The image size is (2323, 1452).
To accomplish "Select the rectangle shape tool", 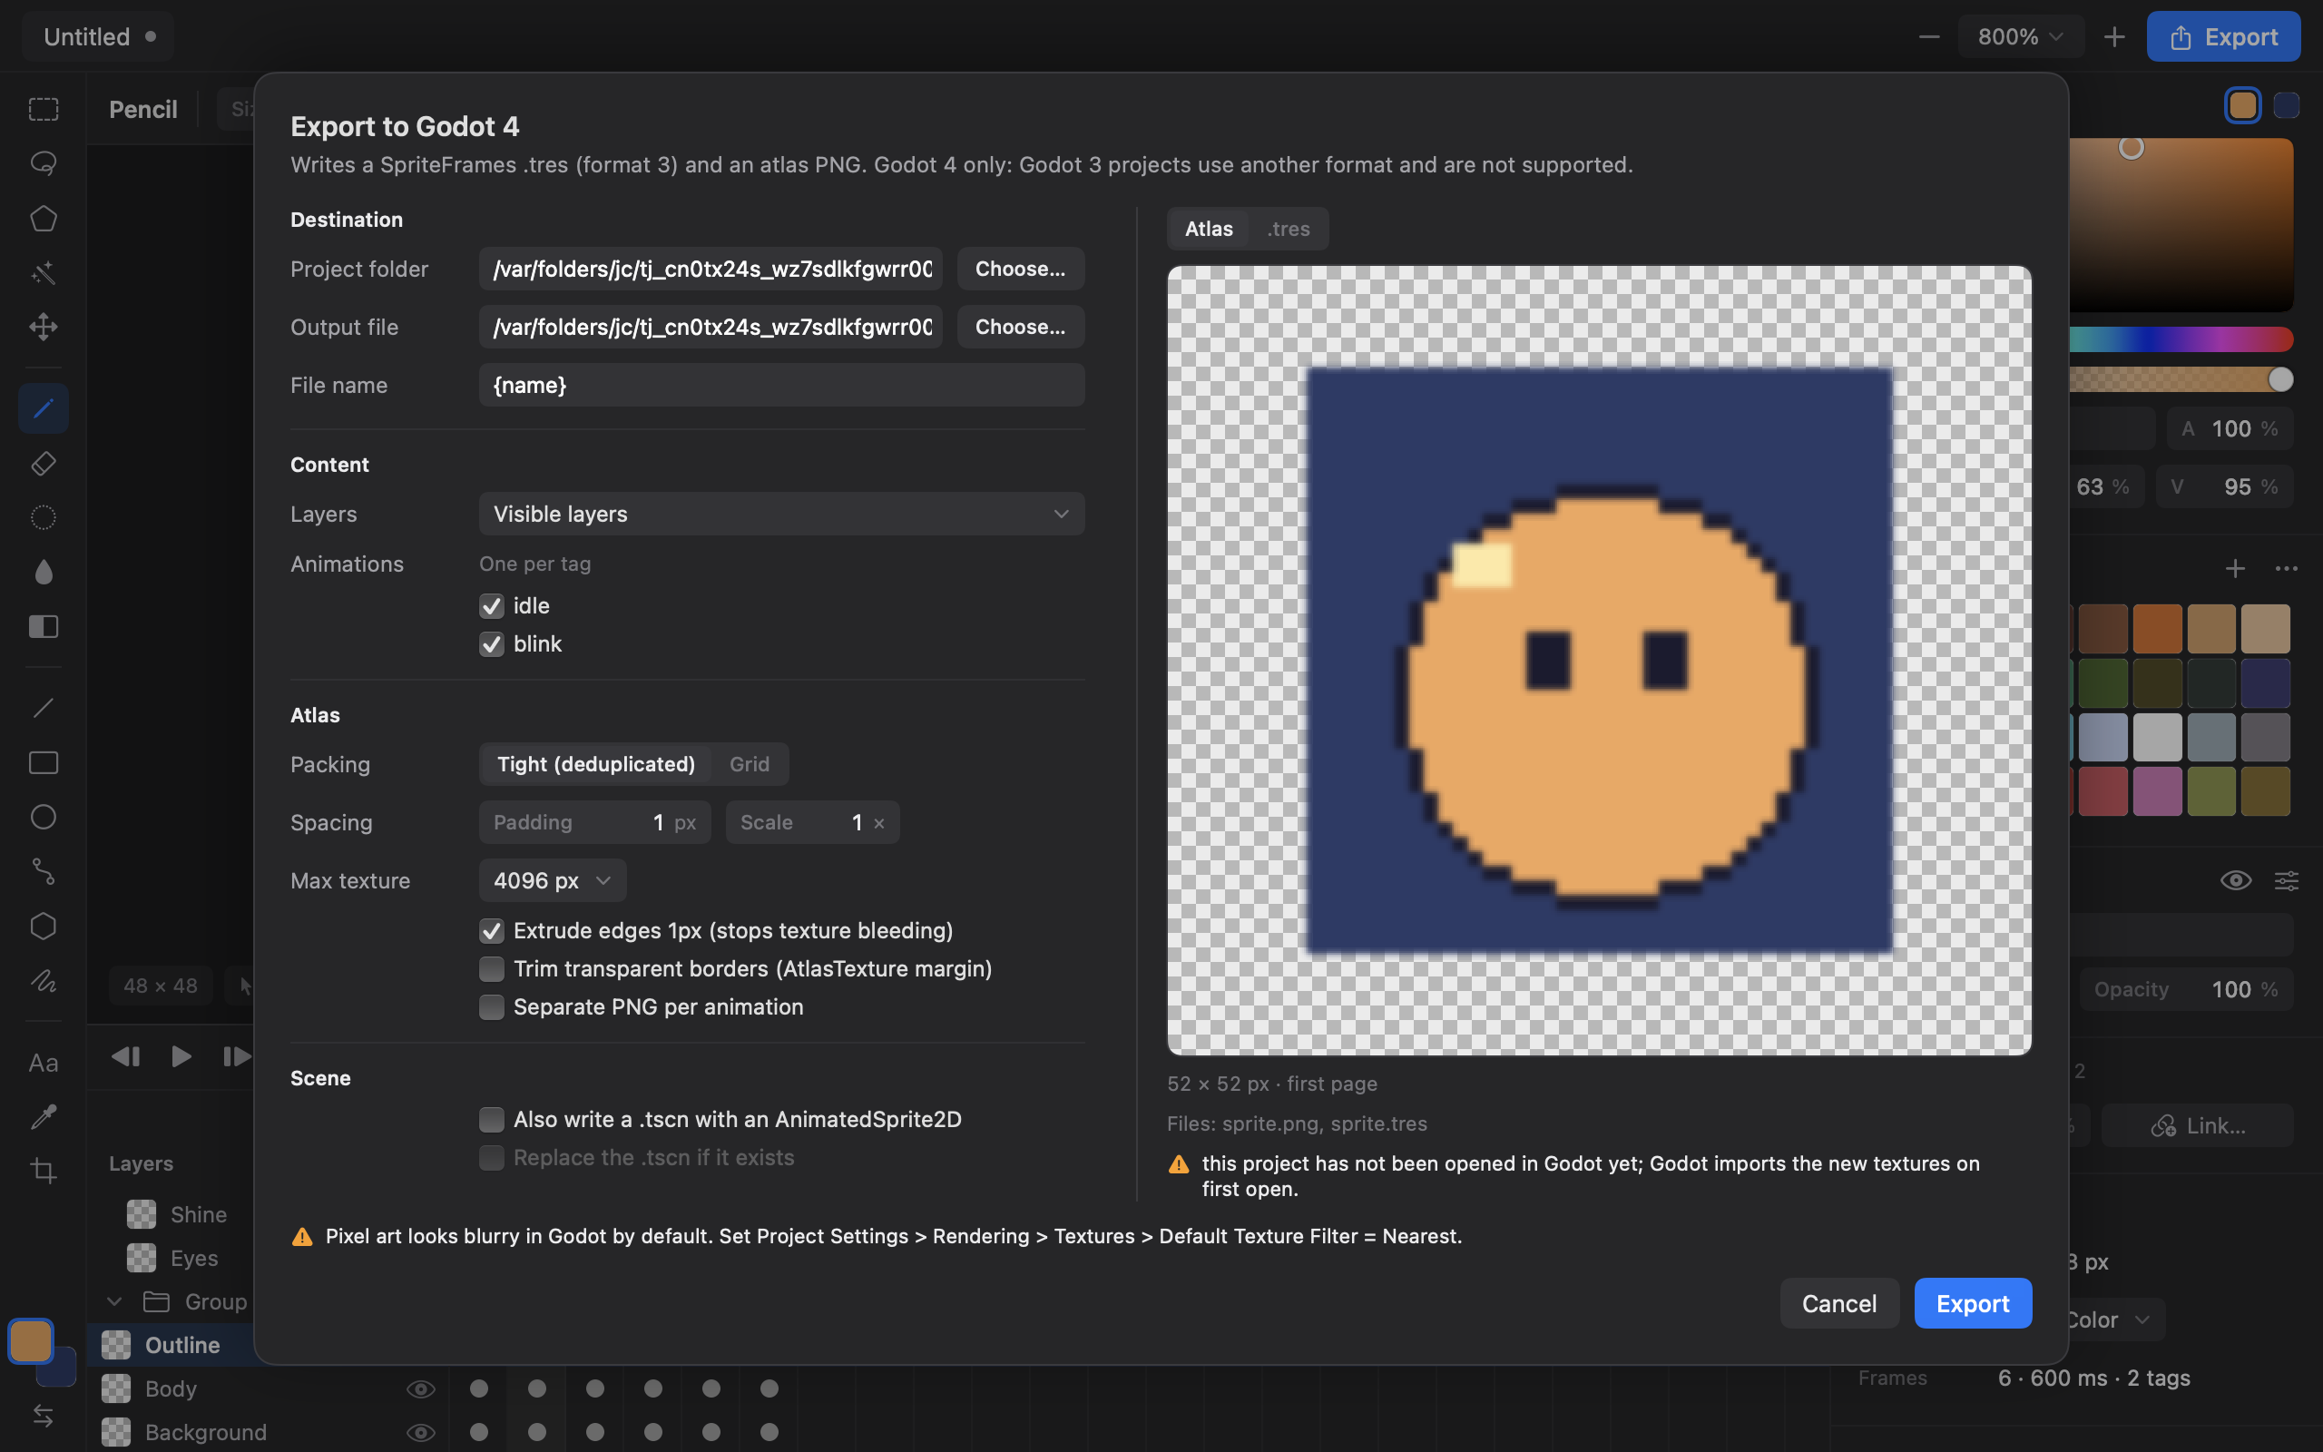I will click(44, 763).
